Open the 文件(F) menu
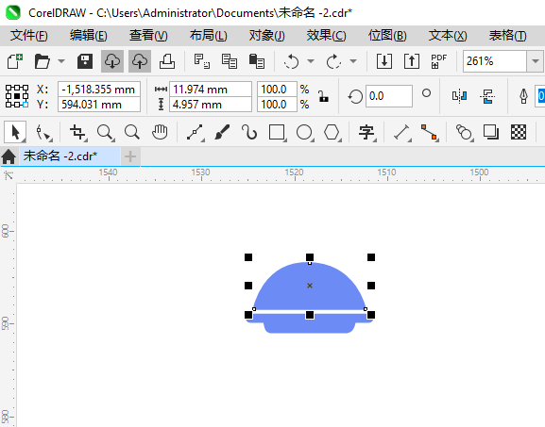This screenshot has height=427, width=545. pos(29,36)
